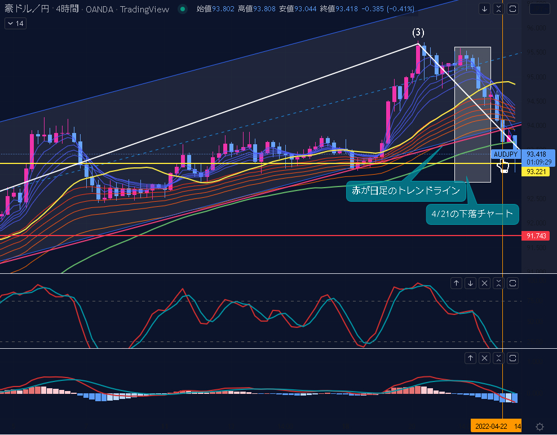
Task: Open the JPY currency dropdown
Action: (x=540, y=8)
